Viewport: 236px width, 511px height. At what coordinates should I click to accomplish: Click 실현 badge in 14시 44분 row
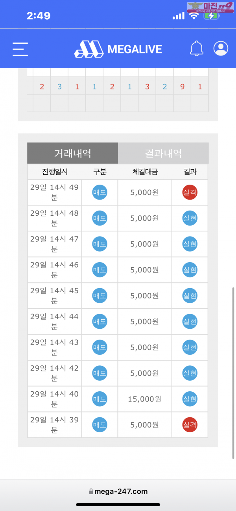point(190,322)
